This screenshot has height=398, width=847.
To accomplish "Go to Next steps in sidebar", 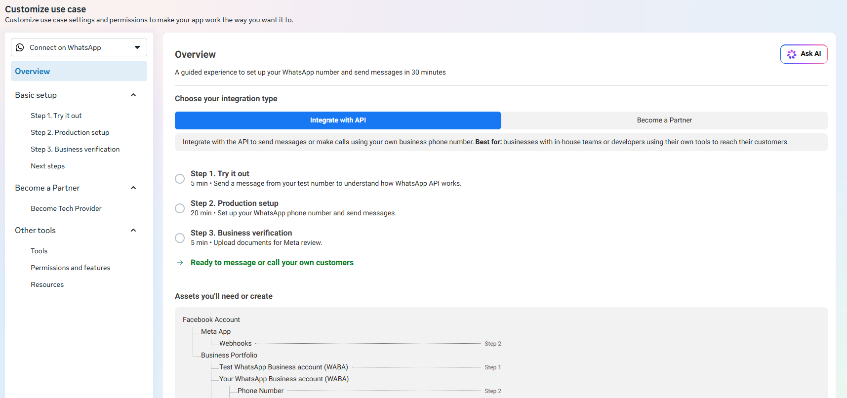I will tap(48, 166).
